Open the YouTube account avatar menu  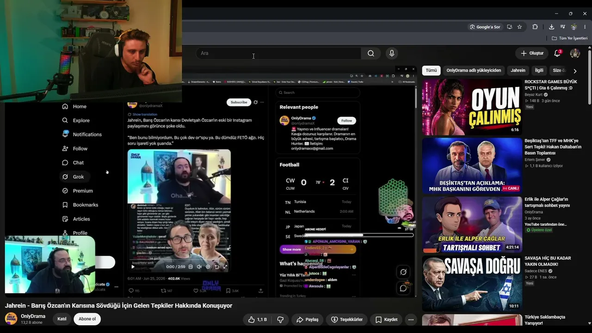[575, 53]
